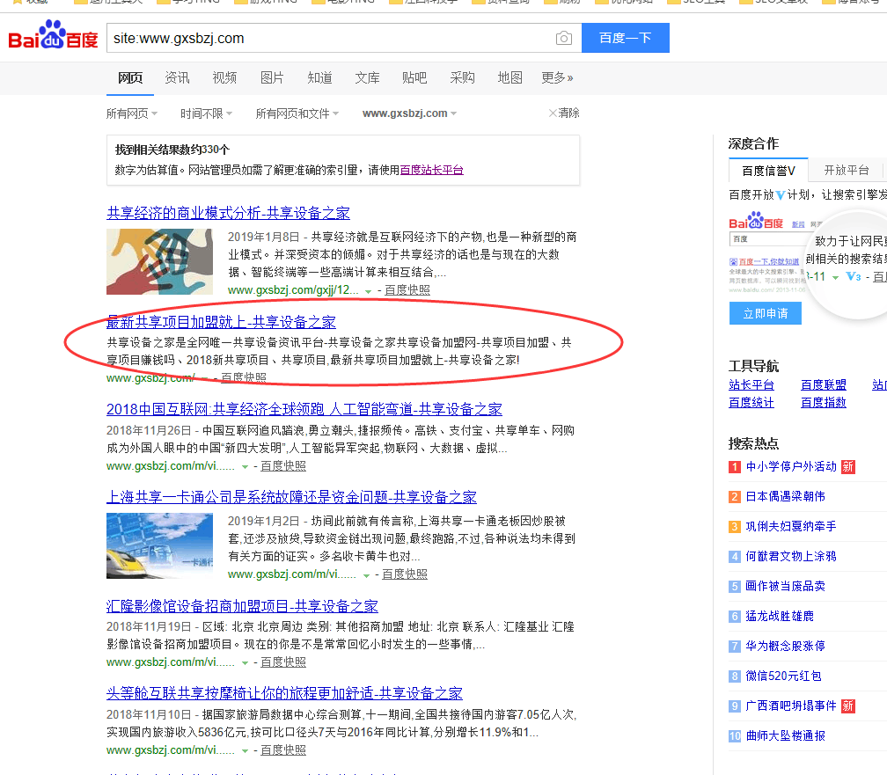Switch to the 图片 tab
This screenshot has width=887, height=775.
272,77
